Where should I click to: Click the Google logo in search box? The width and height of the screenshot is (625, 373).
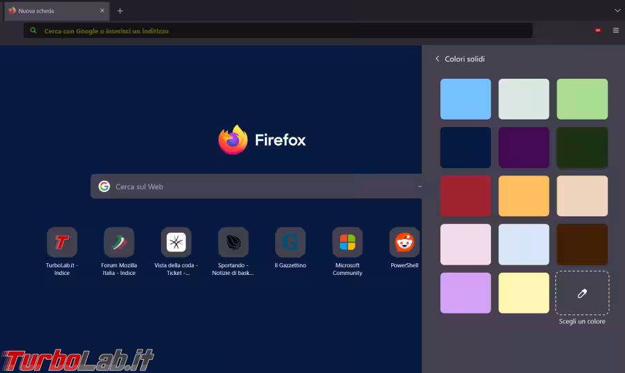(x=104, y=186)
